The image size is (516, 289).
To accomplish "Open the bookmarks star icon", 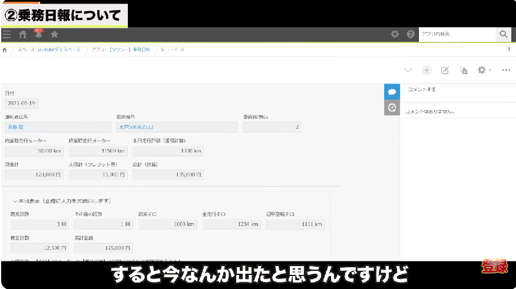I will point(54,35).
